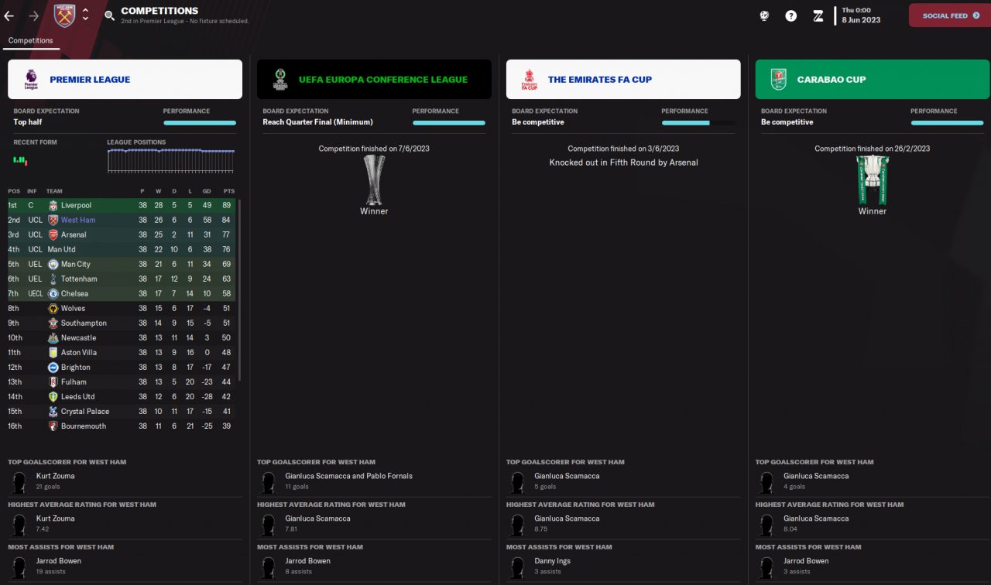Open the Social Feed panel
The height and width of the screenshot is (585, 991).
coord(950,15)
